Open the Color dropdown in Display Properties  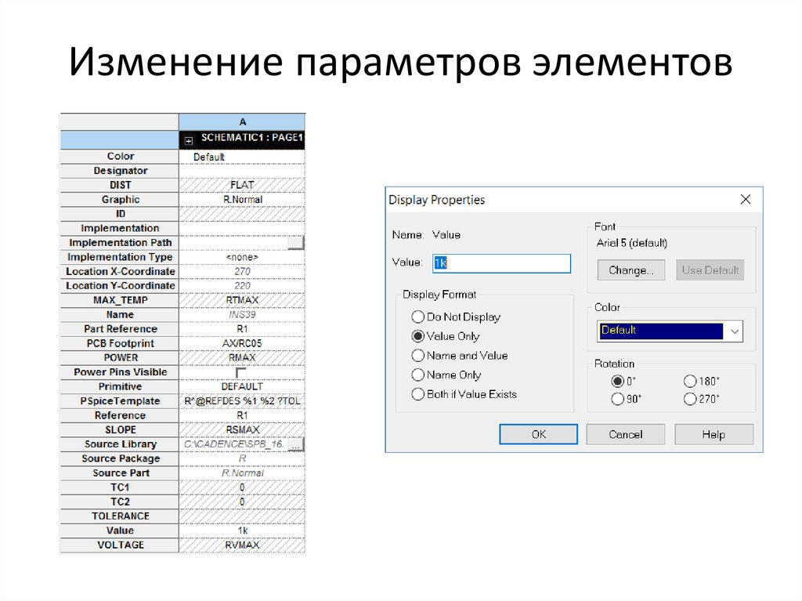point(734,331)
